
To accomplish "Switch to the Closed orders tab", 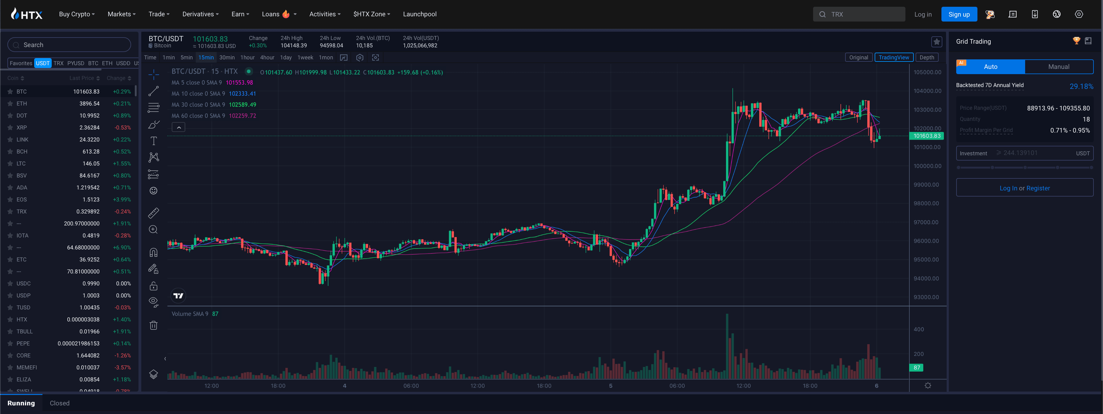I will [59, 403].
